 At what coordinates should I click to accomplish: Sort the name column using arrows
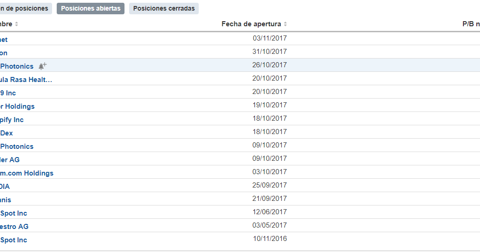click(17, 24)
